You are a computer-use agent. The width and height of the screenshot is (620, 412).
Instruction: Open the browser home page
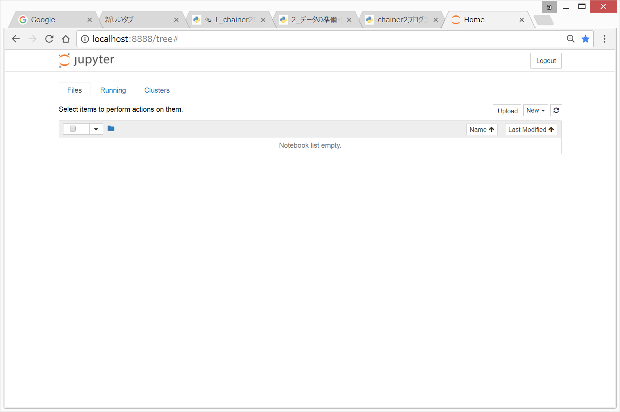[x=66, y=39]
